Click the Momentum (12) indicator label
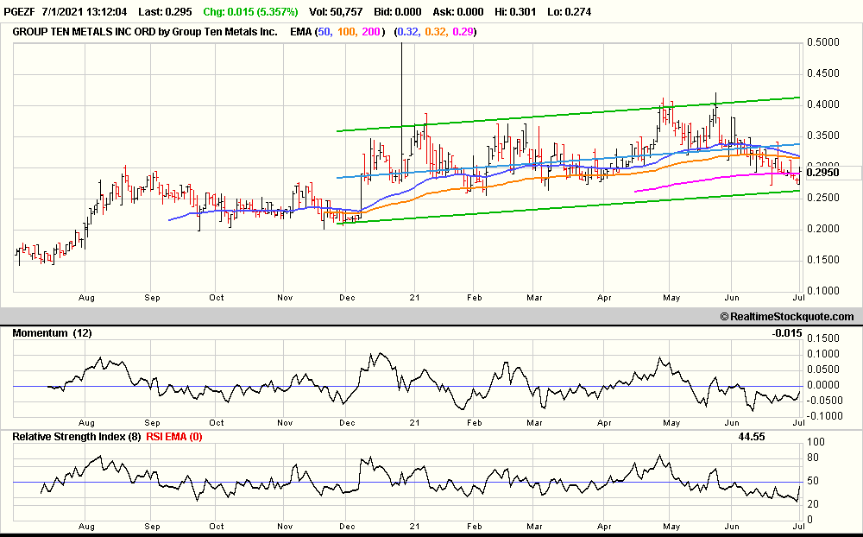Image resolution: width=863 pixels, height=537 pixels. click(x=53, y=332)
